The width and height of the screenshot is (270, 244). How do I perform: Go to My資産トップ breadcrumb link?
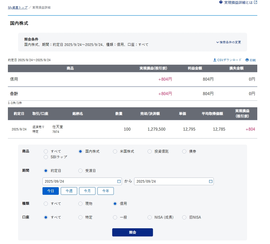[18, 8]
